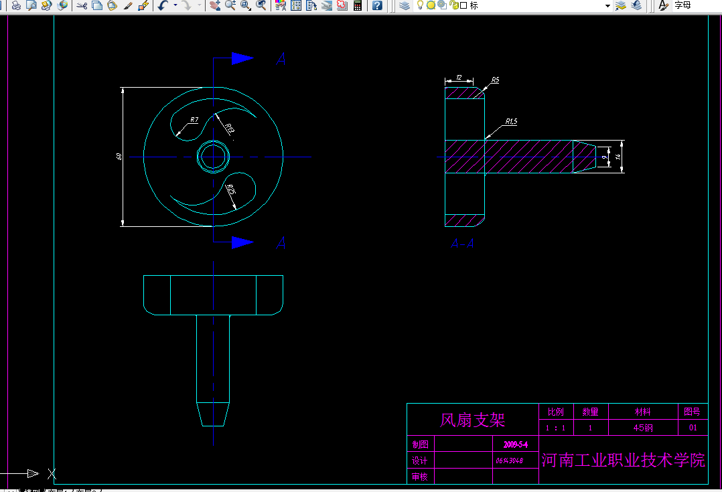This screenshot has width=722, height=492.
Task: Click the R25 dimension text
Action: pos(231,189)
